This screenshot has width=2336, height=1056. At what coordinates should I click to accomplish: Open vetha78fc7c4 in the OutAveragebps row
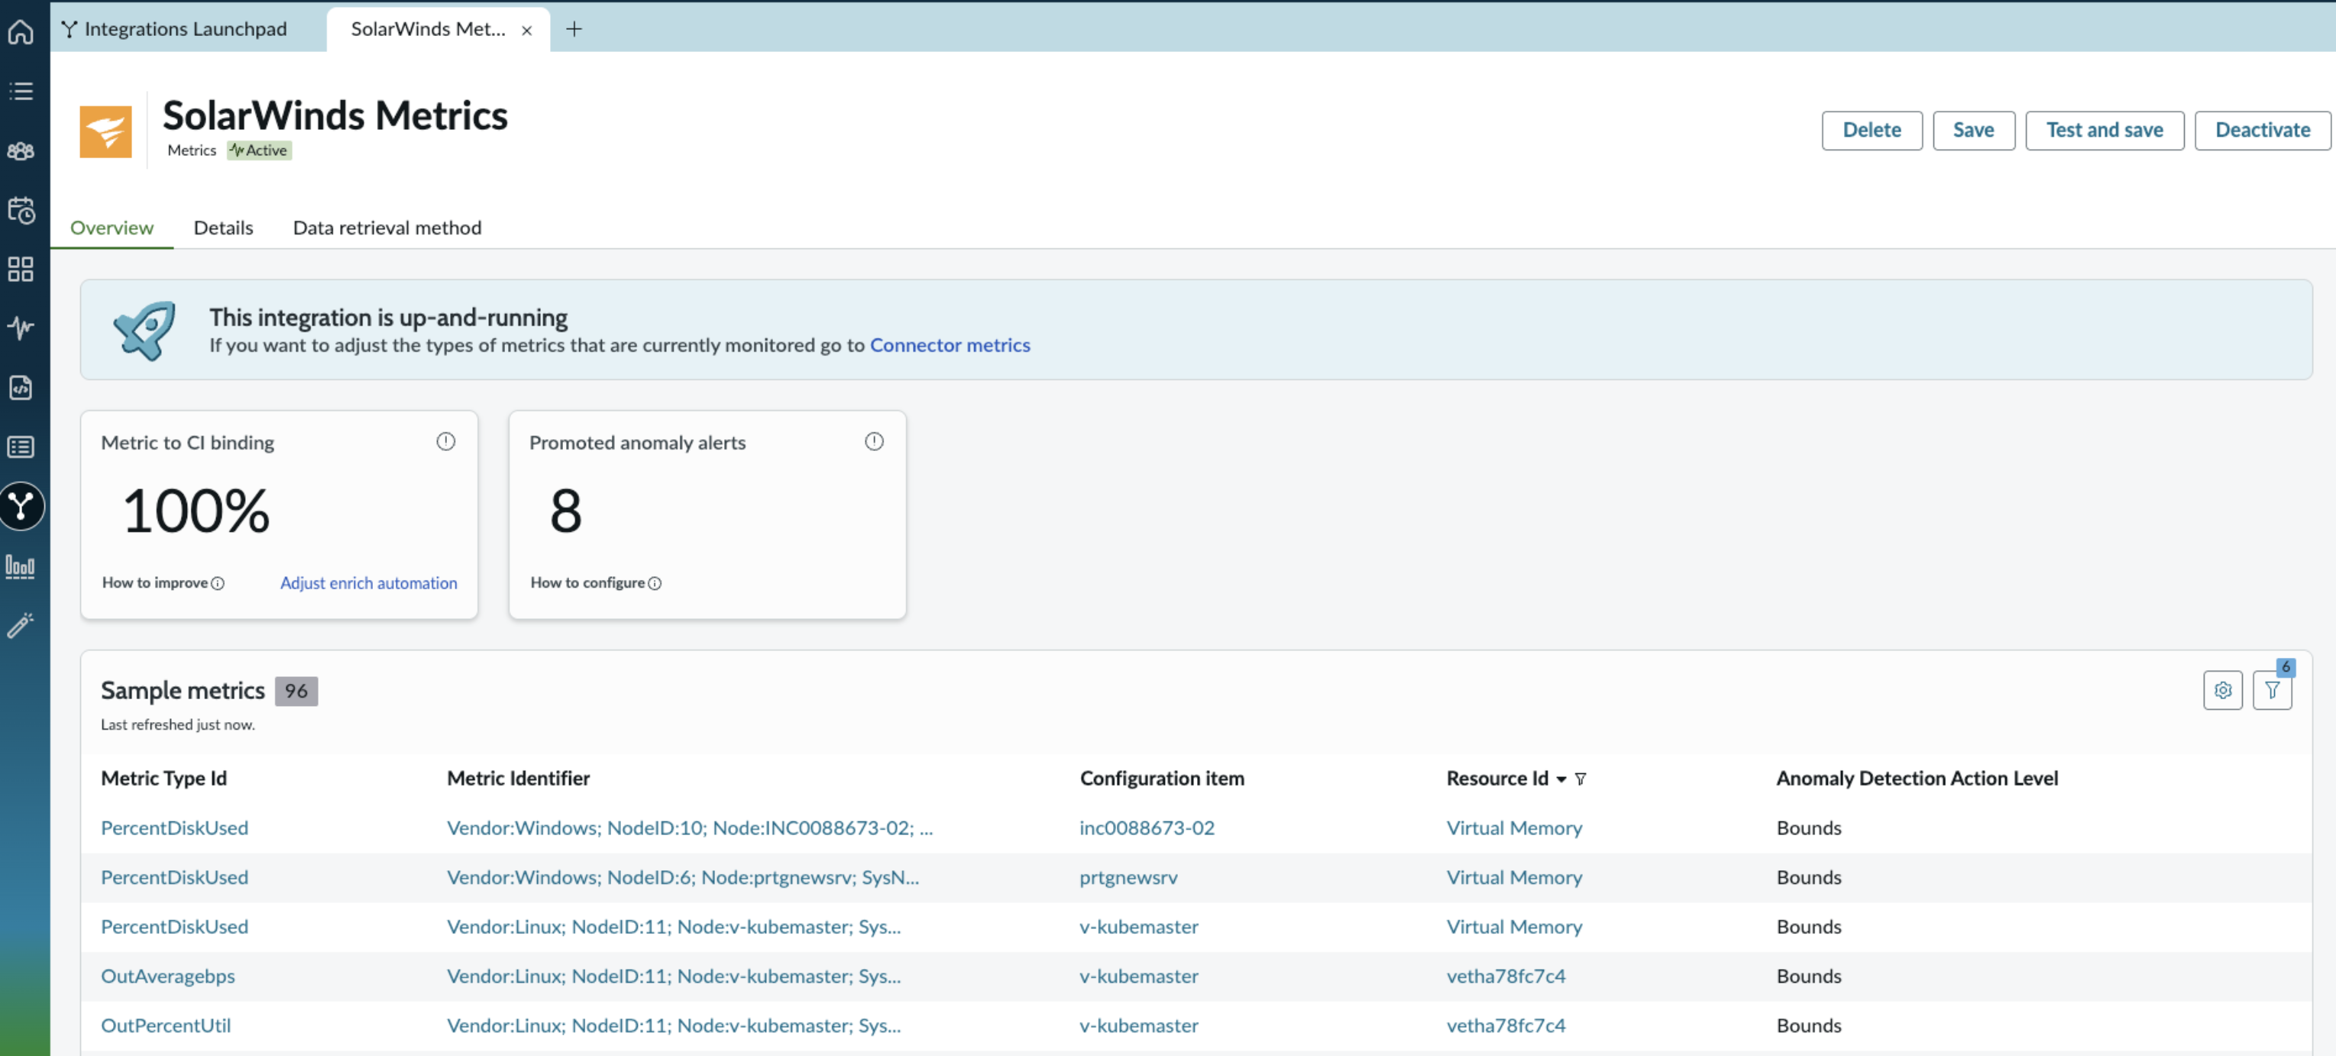[x=1506, y=977]
